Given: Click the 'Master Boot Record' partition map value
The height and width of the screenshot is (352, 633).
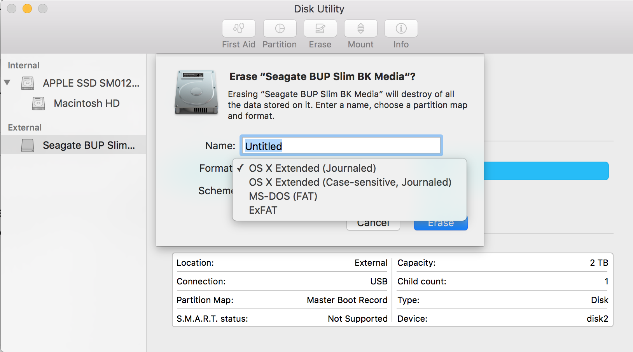Looking at the screenshot, I should [x=347, y=300].
